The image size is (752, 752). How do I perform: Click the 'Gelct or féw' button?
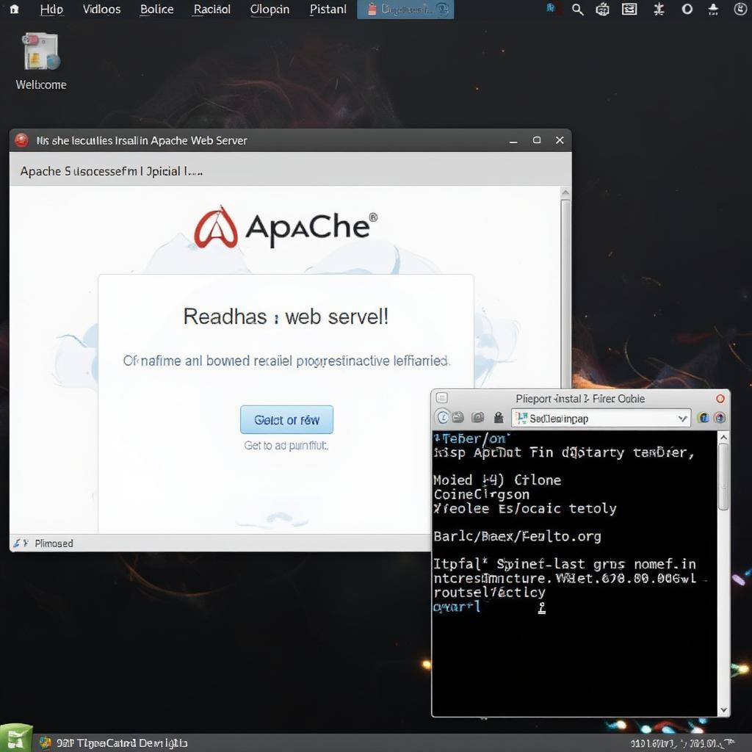(286, 419)
